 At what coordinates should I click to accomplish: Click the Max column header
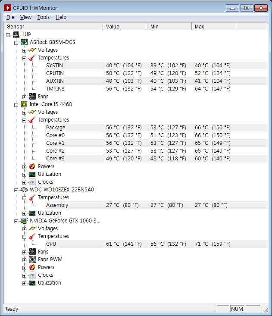pos(213,27)
